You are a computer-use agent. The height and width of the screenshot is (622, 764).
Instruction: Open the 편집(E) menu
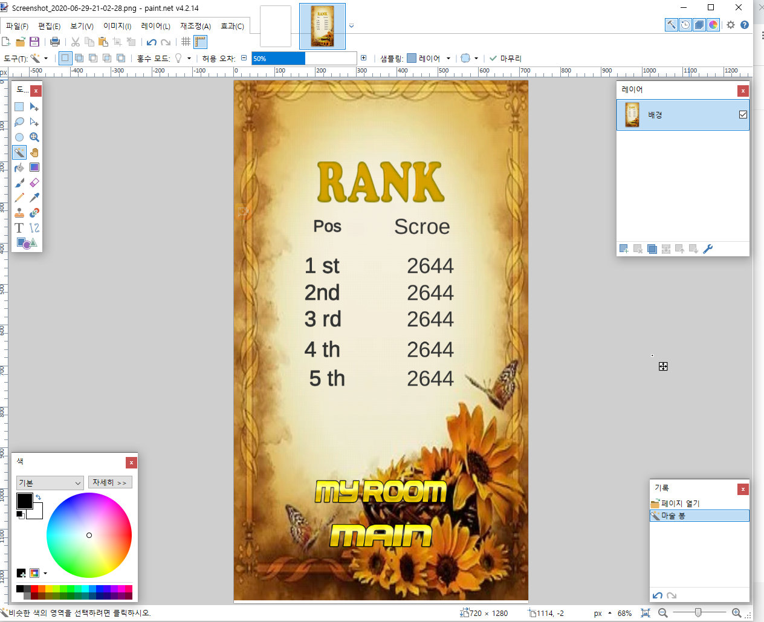(49, 26)
